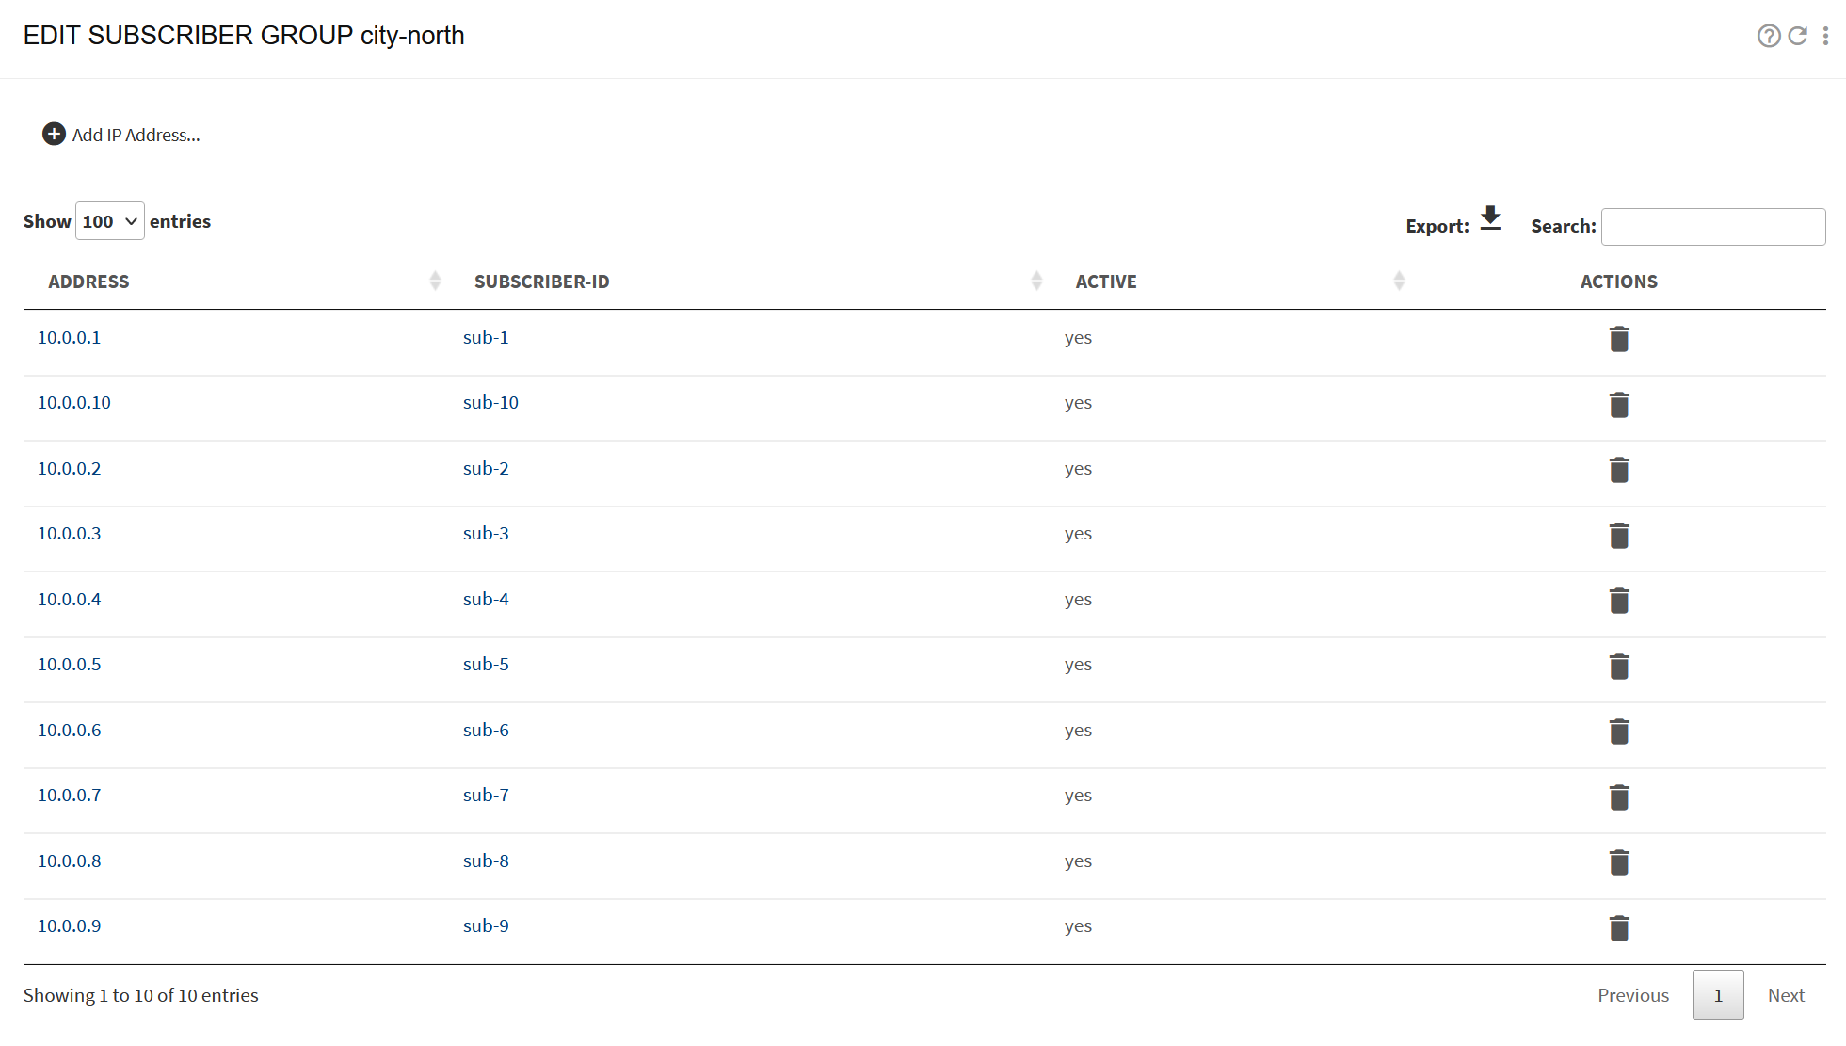This screenshot has height=1046, width=1846.
Task: Click inside the Search field
Action: (1713, 226)
